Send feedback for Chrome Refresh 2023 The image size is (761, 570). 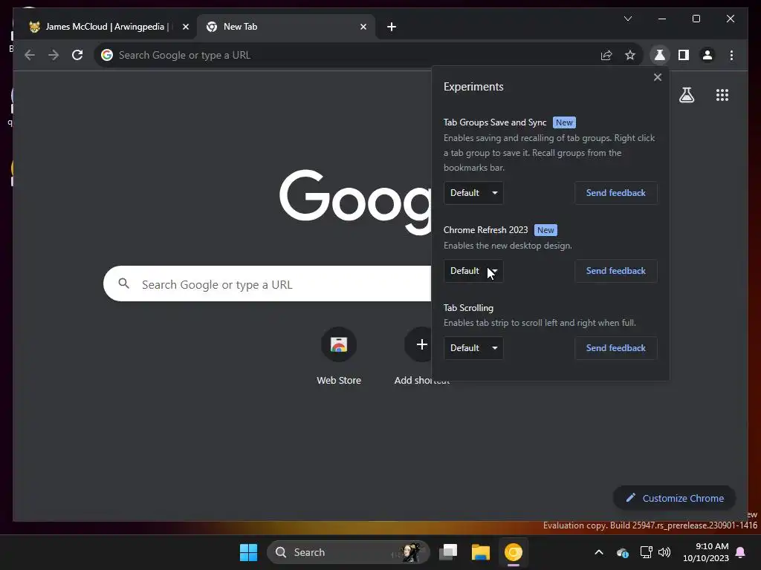coord(615,271)
